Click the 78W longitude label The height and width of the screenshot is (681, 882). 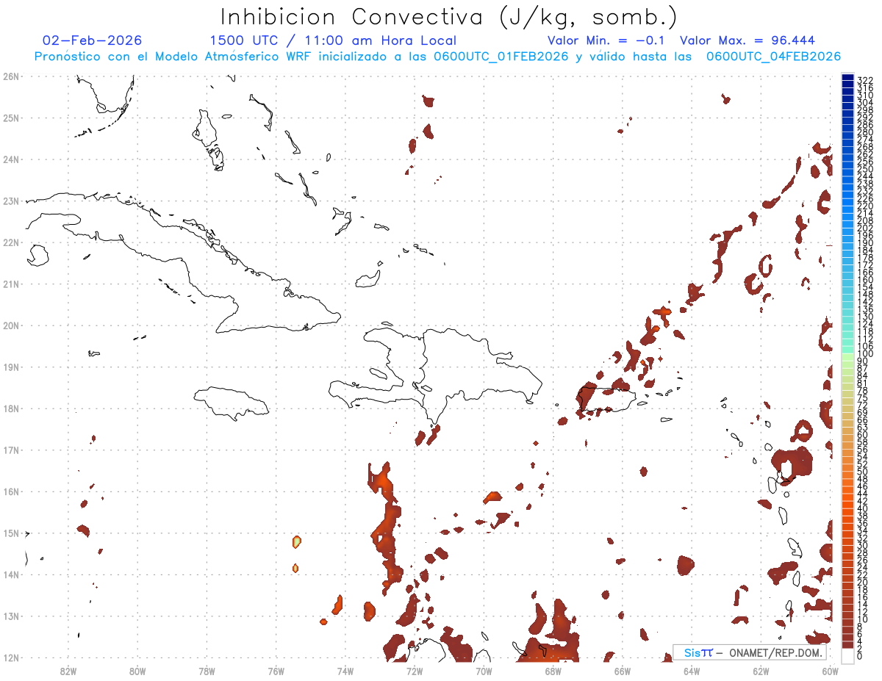(x=207, y=670)
